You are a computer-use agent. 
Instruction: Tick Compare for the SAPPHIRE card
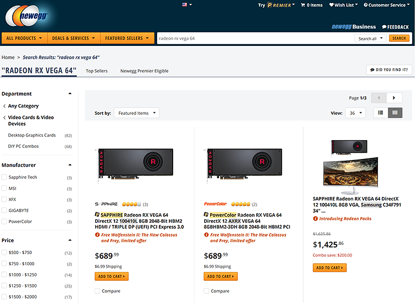pos(97,291)
